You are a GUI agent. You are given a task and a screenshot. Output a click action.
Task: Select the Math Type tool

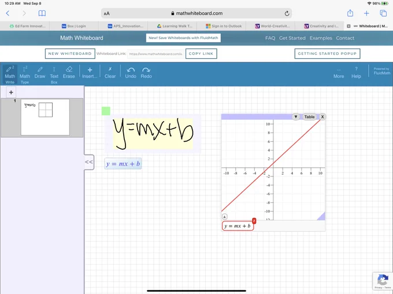click(x=25, y=74)
